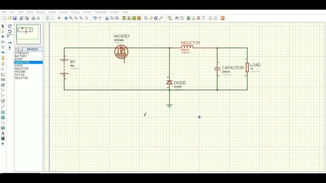Open an existing design file
Image resolution: width=326 pixels, height=183 pixels.
[x=9, y=18]
